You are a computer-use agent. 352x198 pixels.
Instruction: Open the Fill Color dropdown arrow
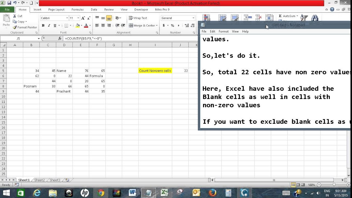[x=81, y=26]
